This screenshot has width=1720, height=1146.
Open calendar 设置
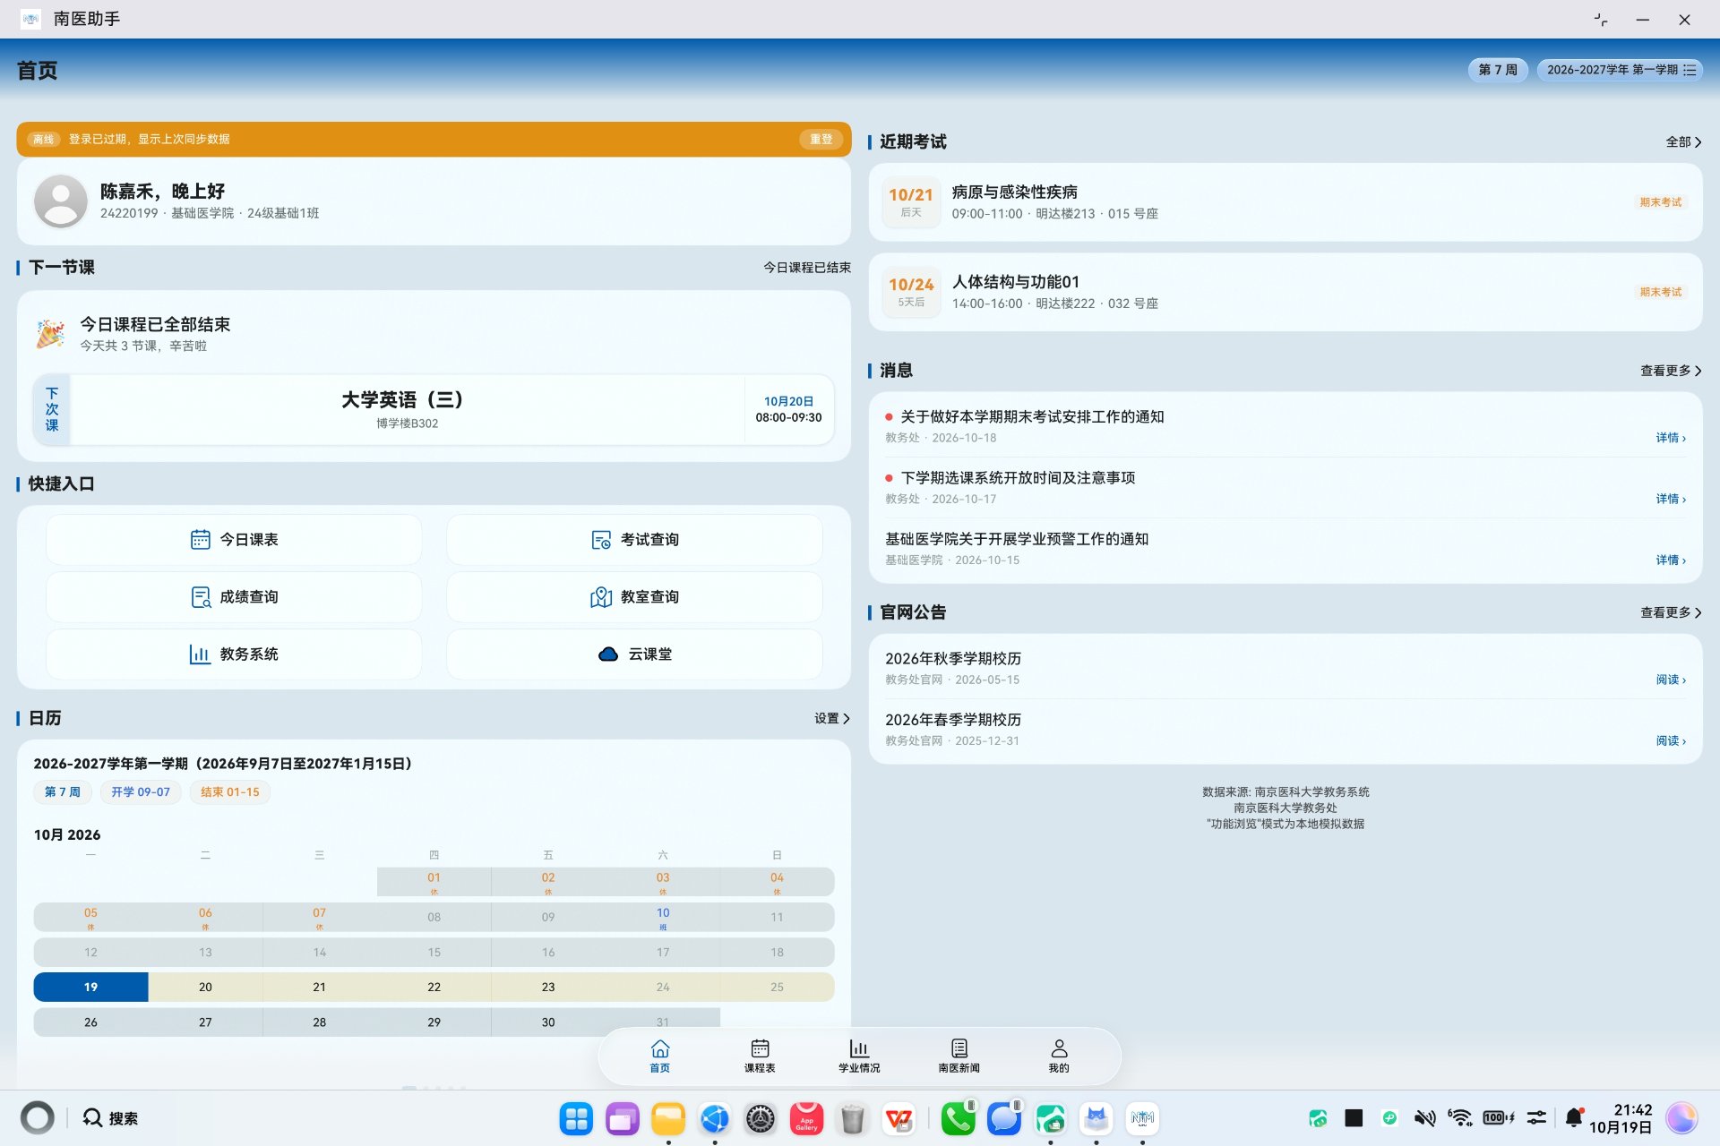[x=831, y=719]
